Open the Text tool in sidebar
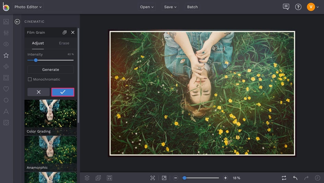324x183 pixels. point(6,111)
